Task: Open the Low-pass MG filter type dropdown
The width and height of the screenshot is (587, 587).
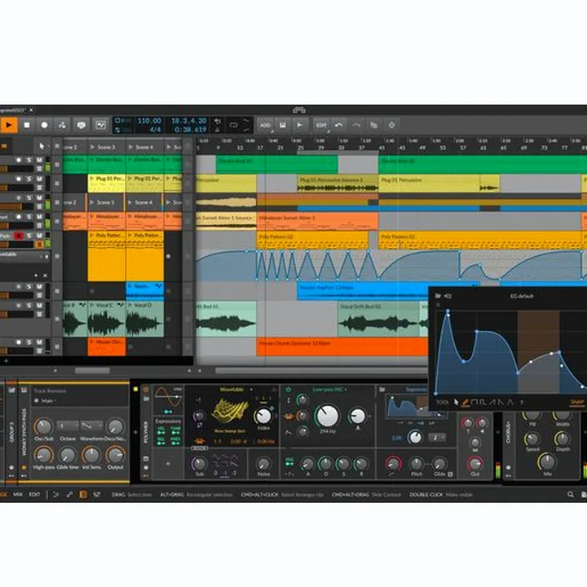Action: 329,390
